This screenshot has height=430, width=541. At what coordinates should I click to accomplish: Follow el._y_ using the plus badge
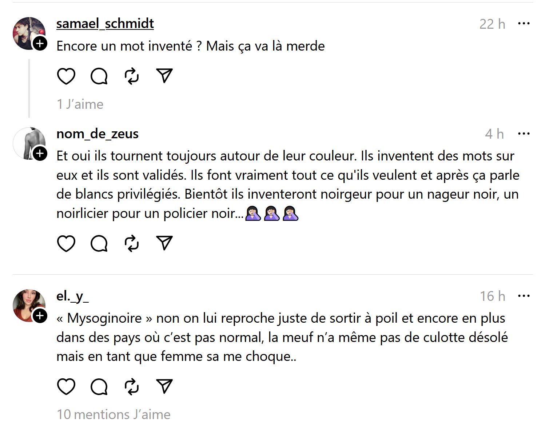point(40,316)
